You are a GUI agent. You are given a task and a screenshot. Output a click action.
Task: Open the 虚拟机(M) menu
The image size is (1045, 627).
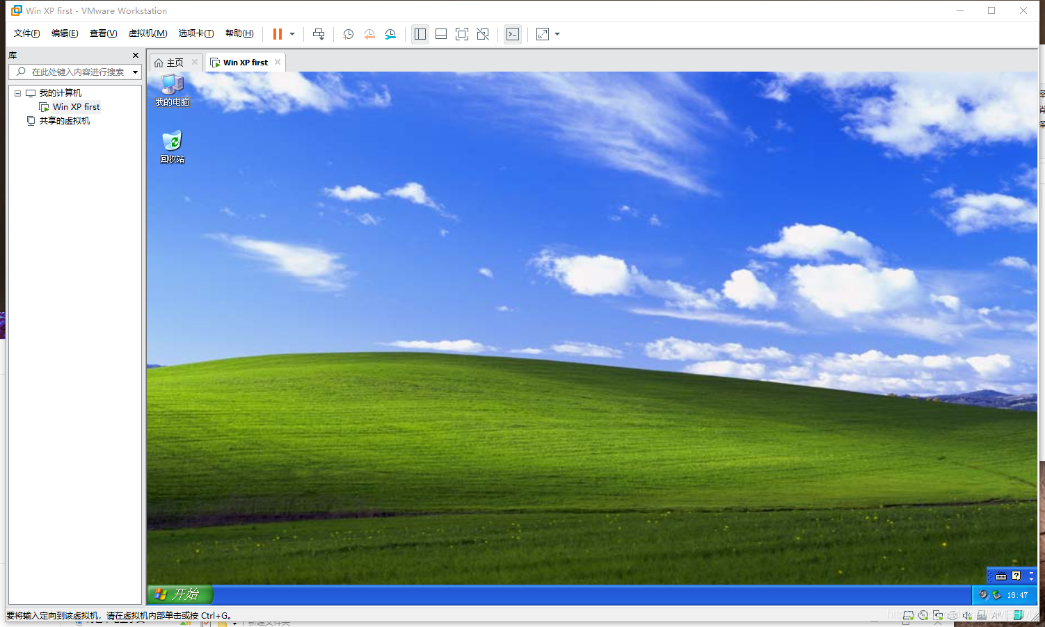click(x=147, y=33)
